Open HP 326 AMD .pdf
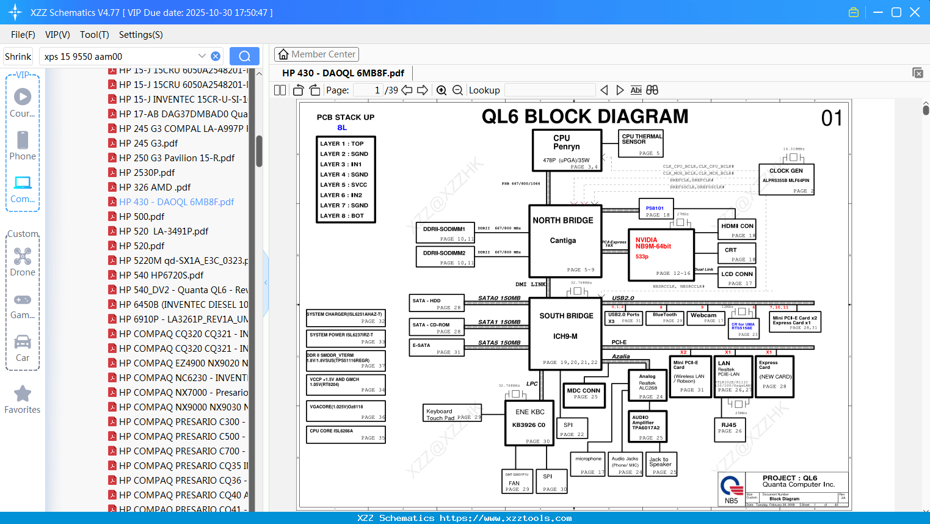 (x=154, y=187)
